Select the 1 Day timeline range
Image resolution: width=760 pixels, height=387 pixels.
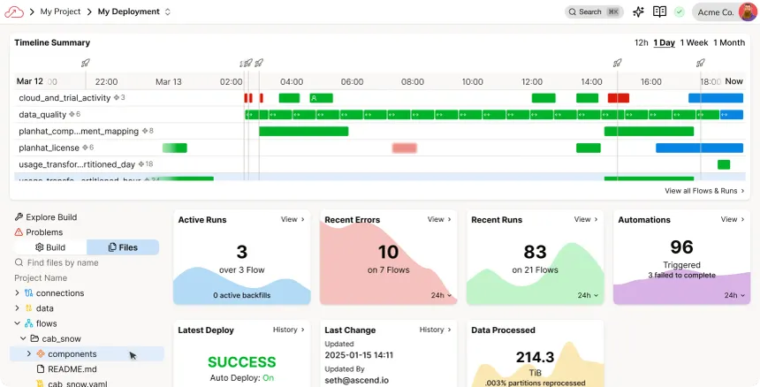pos(664,42)
